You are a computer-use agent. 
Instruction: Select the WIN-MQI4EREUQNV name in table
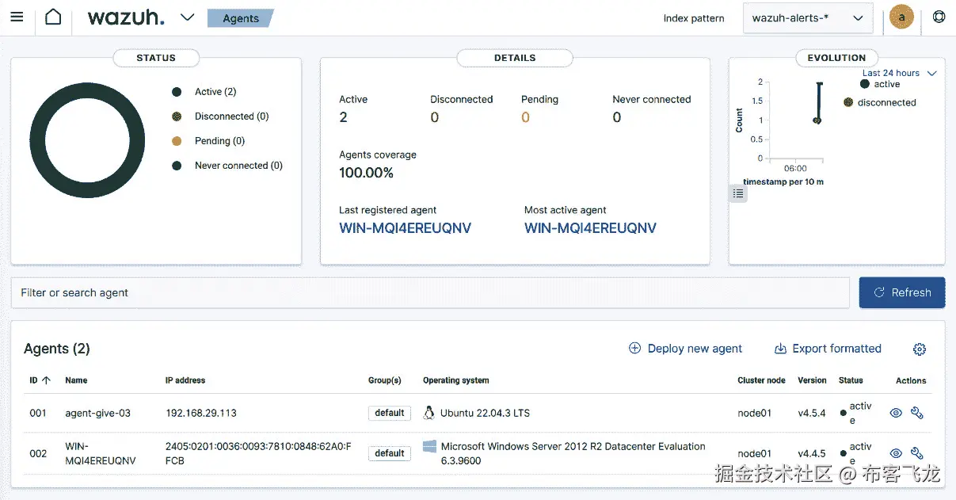click(x=101, y=453)
